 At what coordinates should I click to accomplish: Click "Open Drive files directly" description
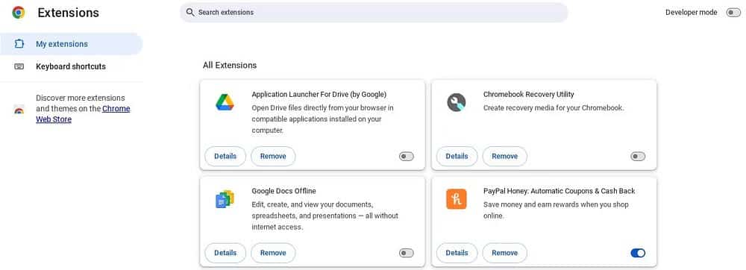click(322, 119)
